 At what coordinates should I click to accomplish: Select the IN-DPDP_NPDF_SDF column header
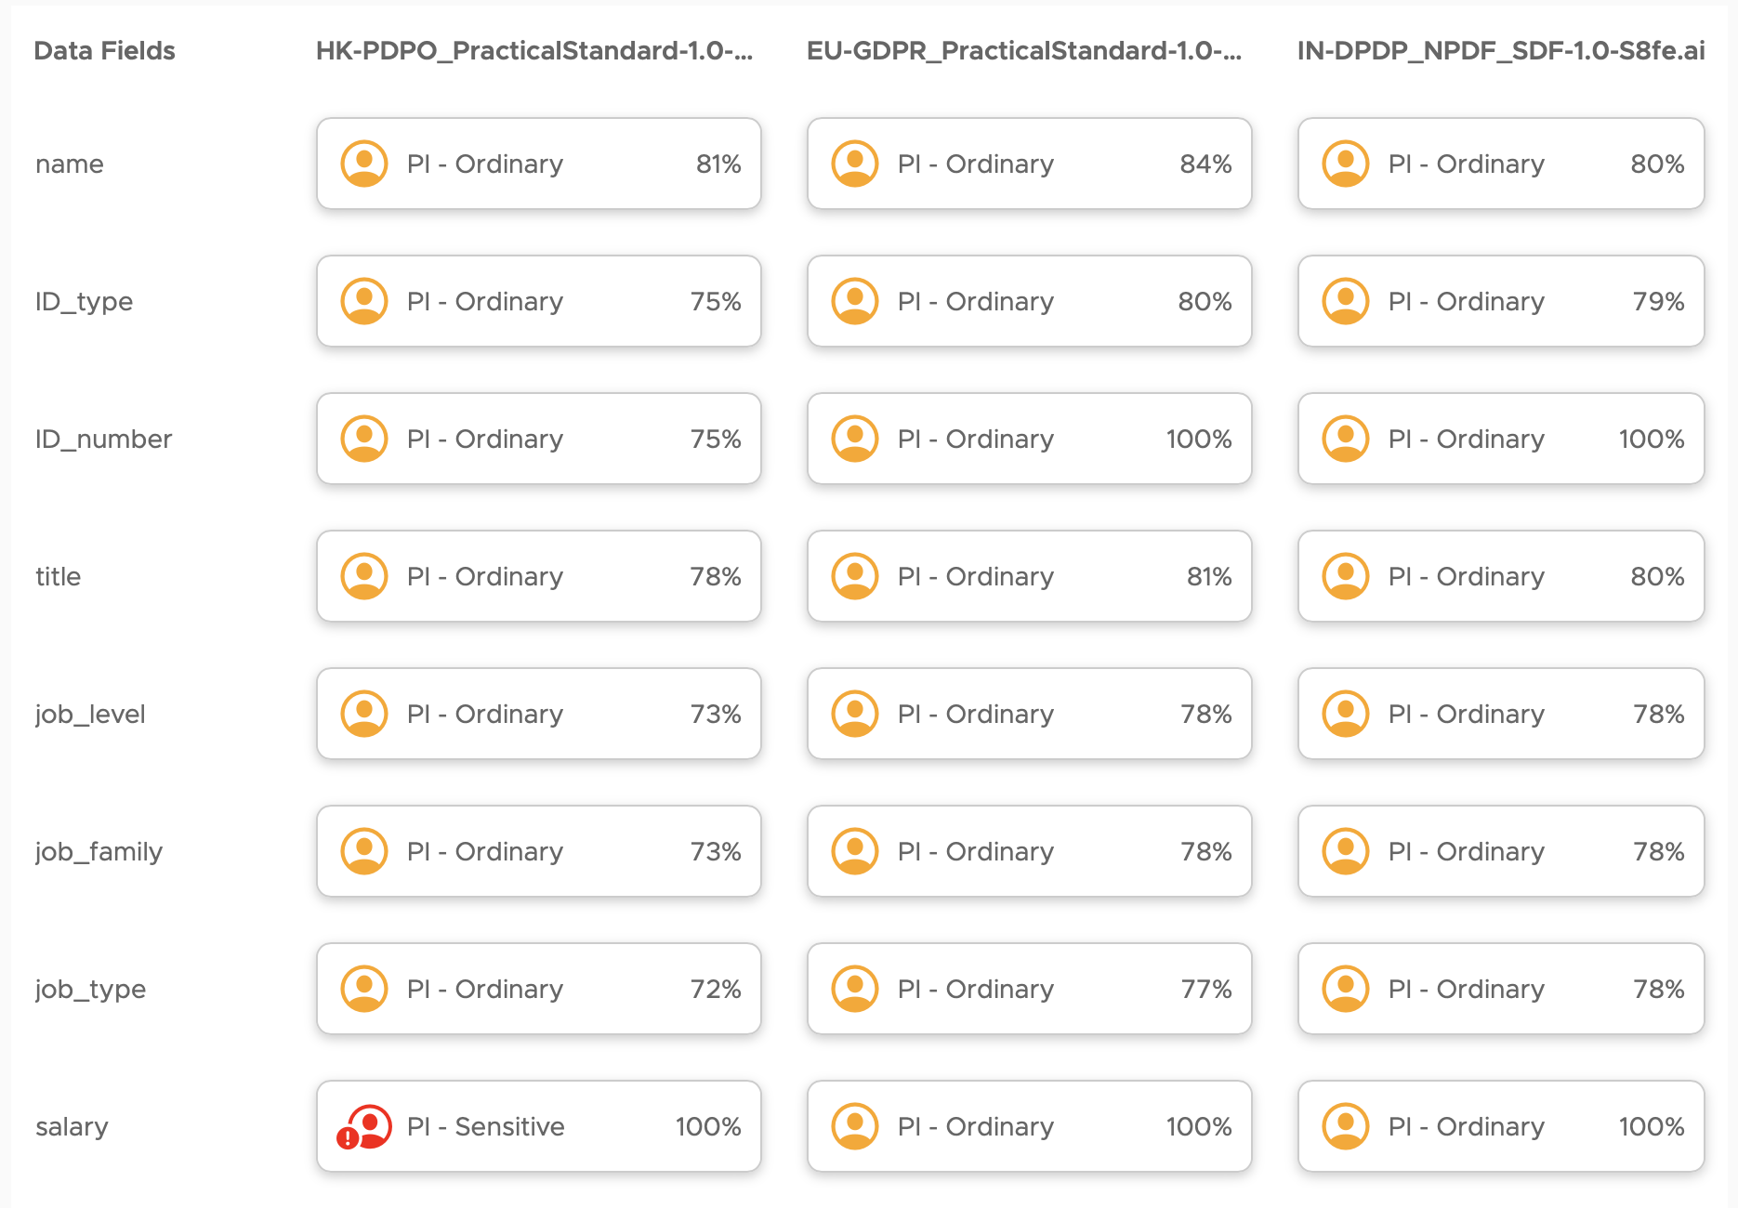click(x=1500, y=50)
